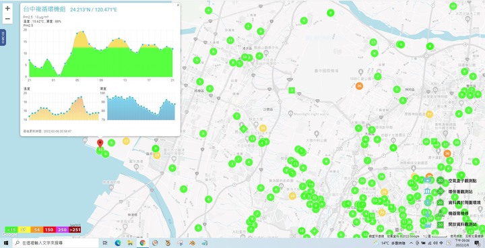Screen dimensions: 485x248
Task: Select the green square marker labeled 3
Action: point(292,90)
